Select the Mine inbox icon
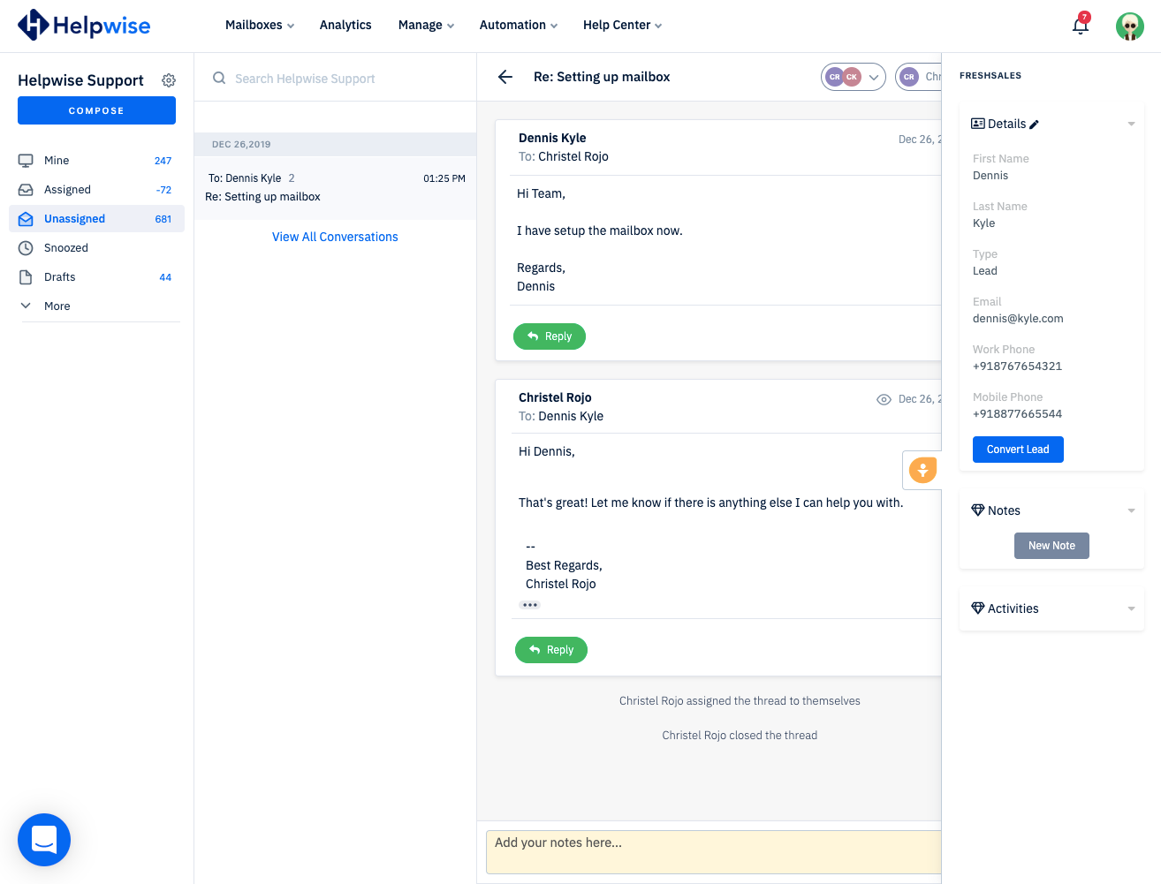The width and height of the screenshot is (1161, 884). 27,160
